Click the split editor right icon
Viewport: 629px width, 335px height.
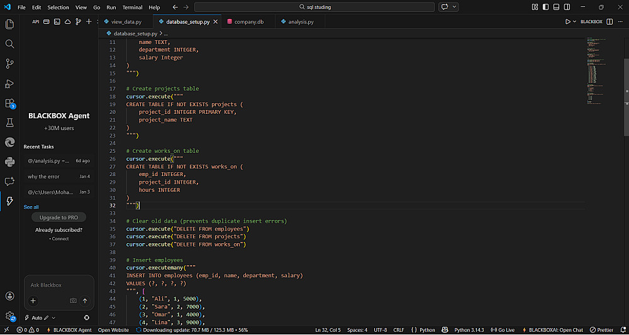[x=610, y=21]
